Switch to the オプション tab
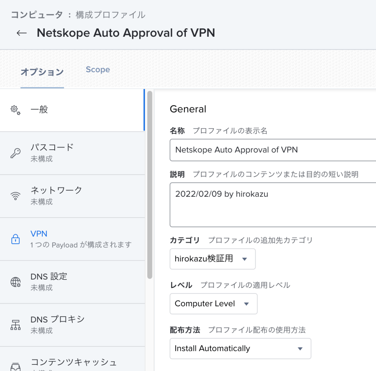The height and width of the screenshot is (371, 376). (42, 72)
